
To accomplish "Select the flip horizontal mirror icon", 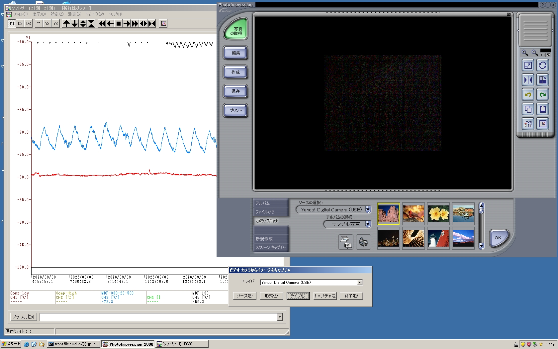I will [x=528, y=80].
